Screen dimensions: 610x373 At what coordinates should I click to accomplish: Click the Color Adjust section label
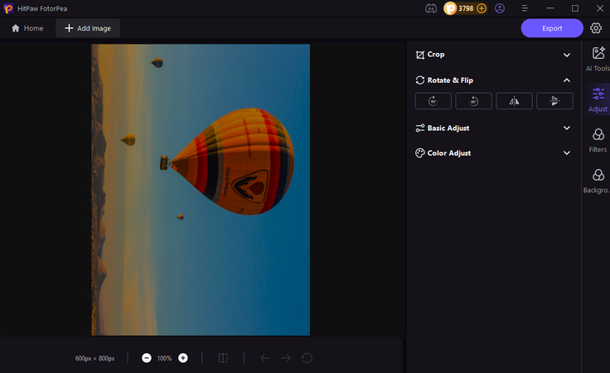click(449, 153)
